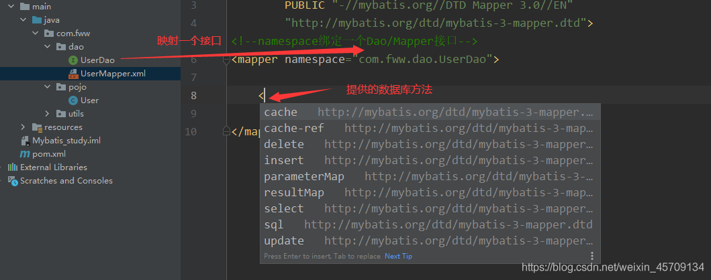Choose select from completion list
The image size is (711, 280).
click(x=430, y=208)
